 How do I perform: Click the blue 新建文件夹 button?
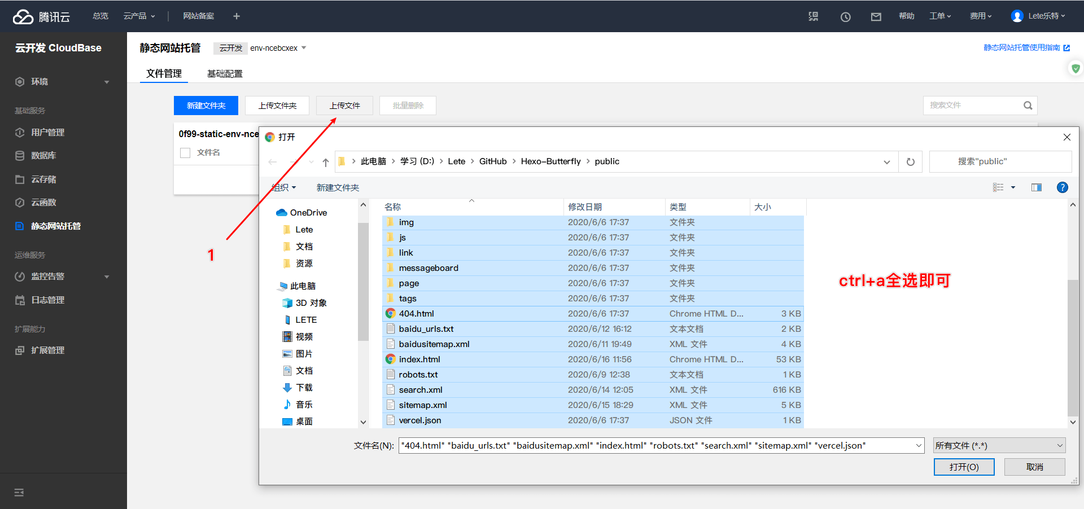click(206, 106)
